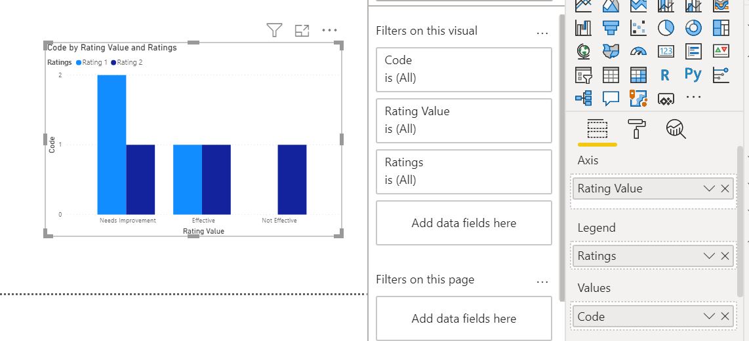This screenshot has width=749, height=341.
Task: Click the Not Effective axis label
Action: point(279,221)
